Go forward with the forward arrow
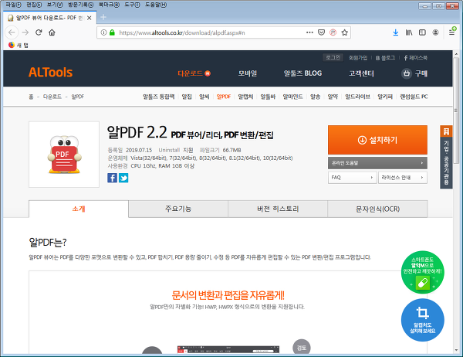The image size is (463, 357). click(x=25, y=32)
